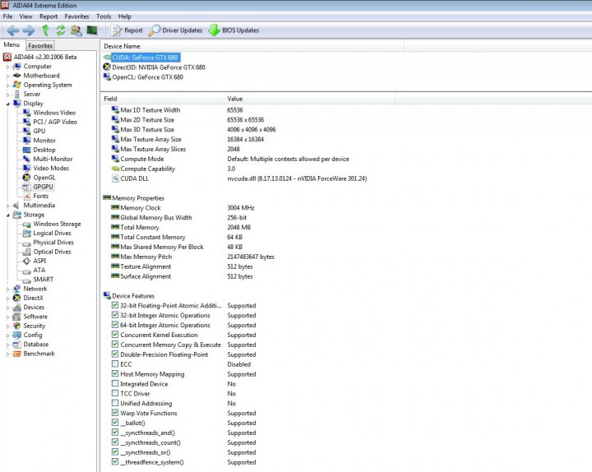Select the Compute Capability row
This screenshot has width=592, height=472.
(173, 169)
